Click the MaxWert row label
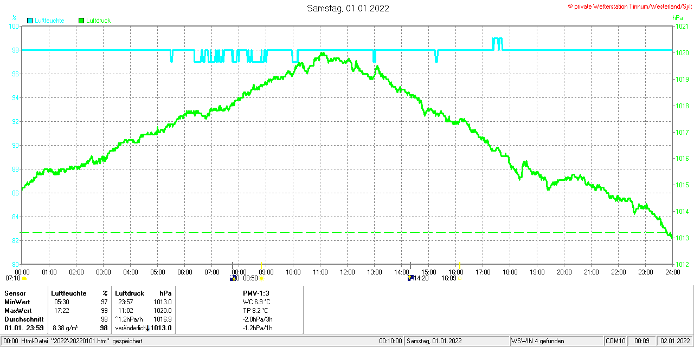Viewport: 694px width, 347px height. pos(18,311)
